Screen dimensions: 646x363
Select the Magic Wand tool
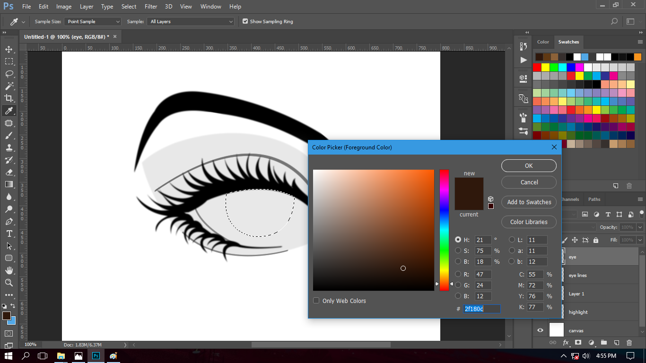tap(9, 86)
